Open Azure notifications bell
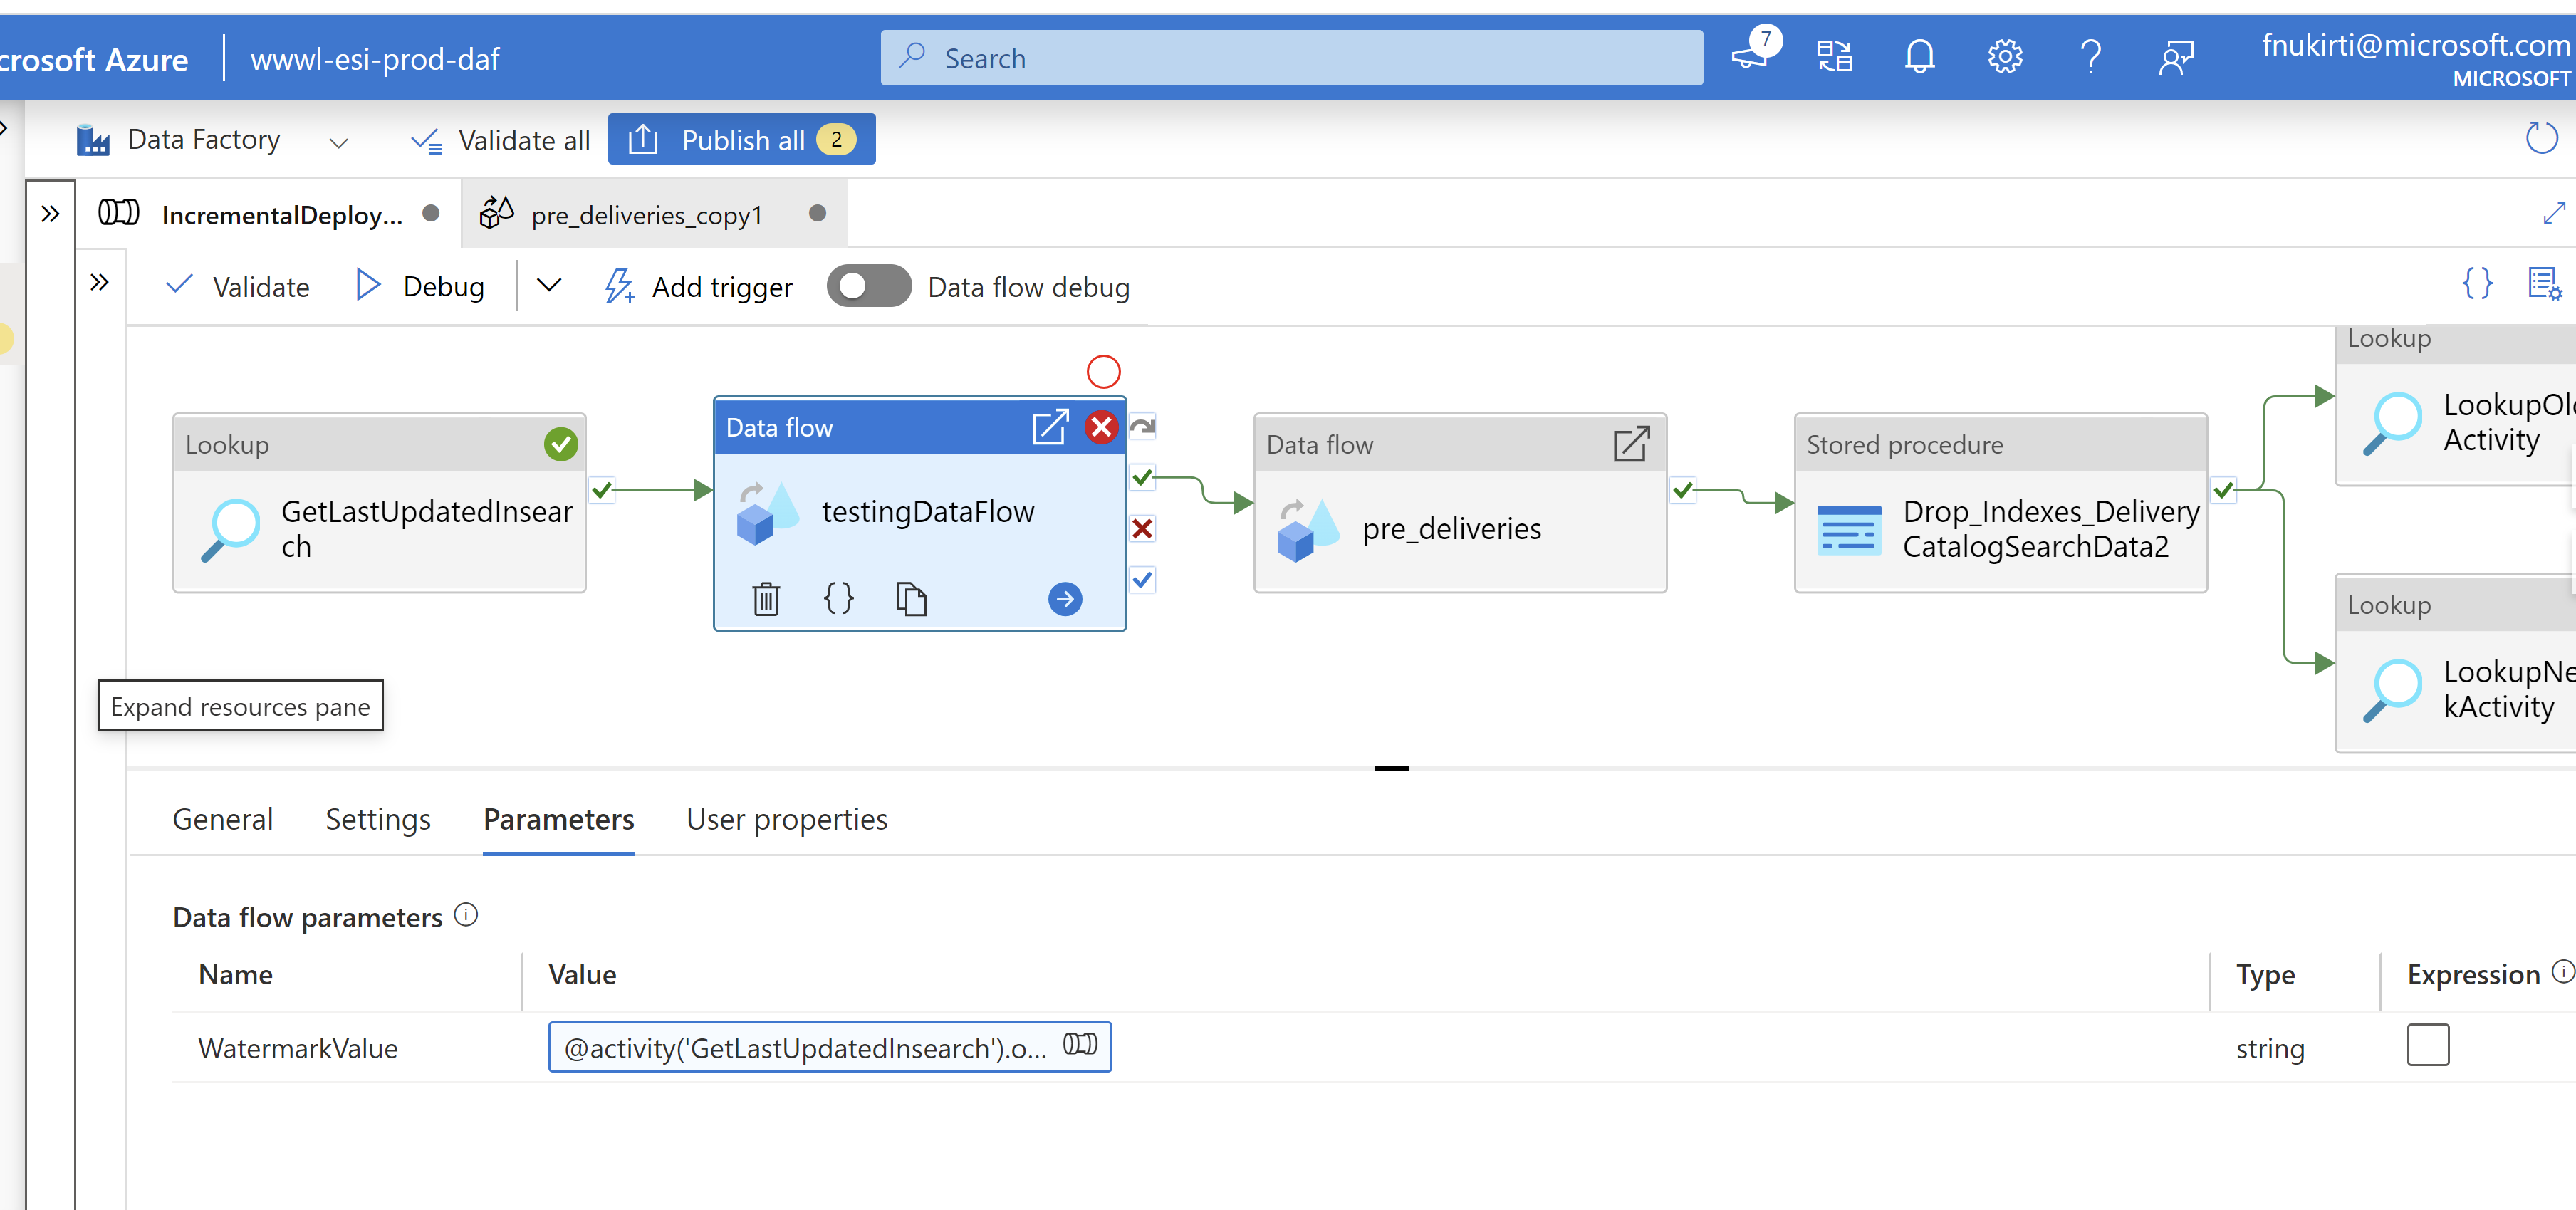The height and width of the screenshot is (1210, 2576). (x=1920, y=57)
